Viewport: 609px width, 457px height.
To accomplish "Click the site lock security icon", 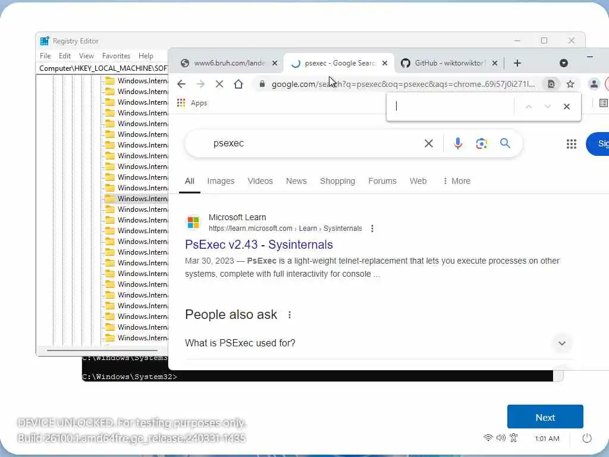I will [x=262, y=84].
